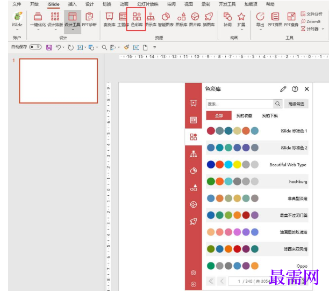Expand the iSlide account dropdown
This screenshot has height=294, width=329.
17,30
